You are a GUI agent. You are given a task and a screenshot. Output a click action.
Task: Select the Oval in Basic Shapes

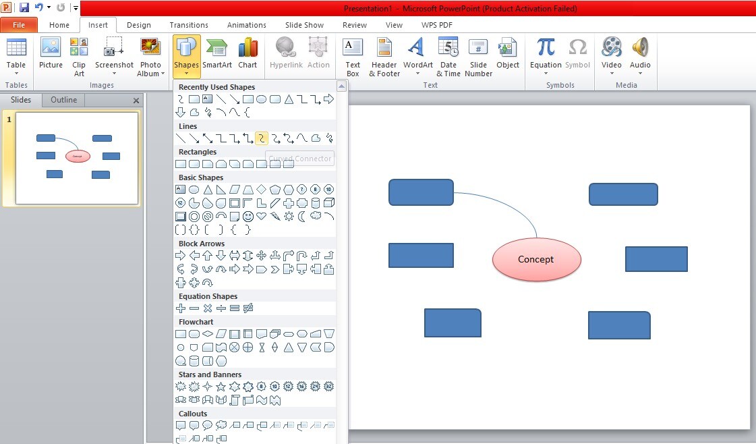click(x=194, y=190)
